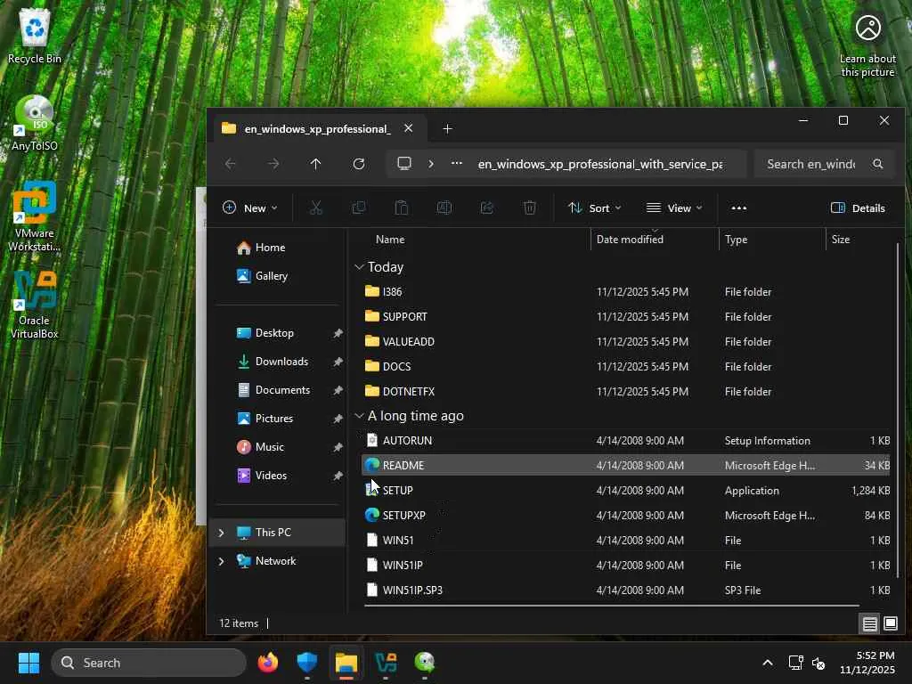912x684 pixels.
Task: Click the address bar path text
Action: point(600,164)
